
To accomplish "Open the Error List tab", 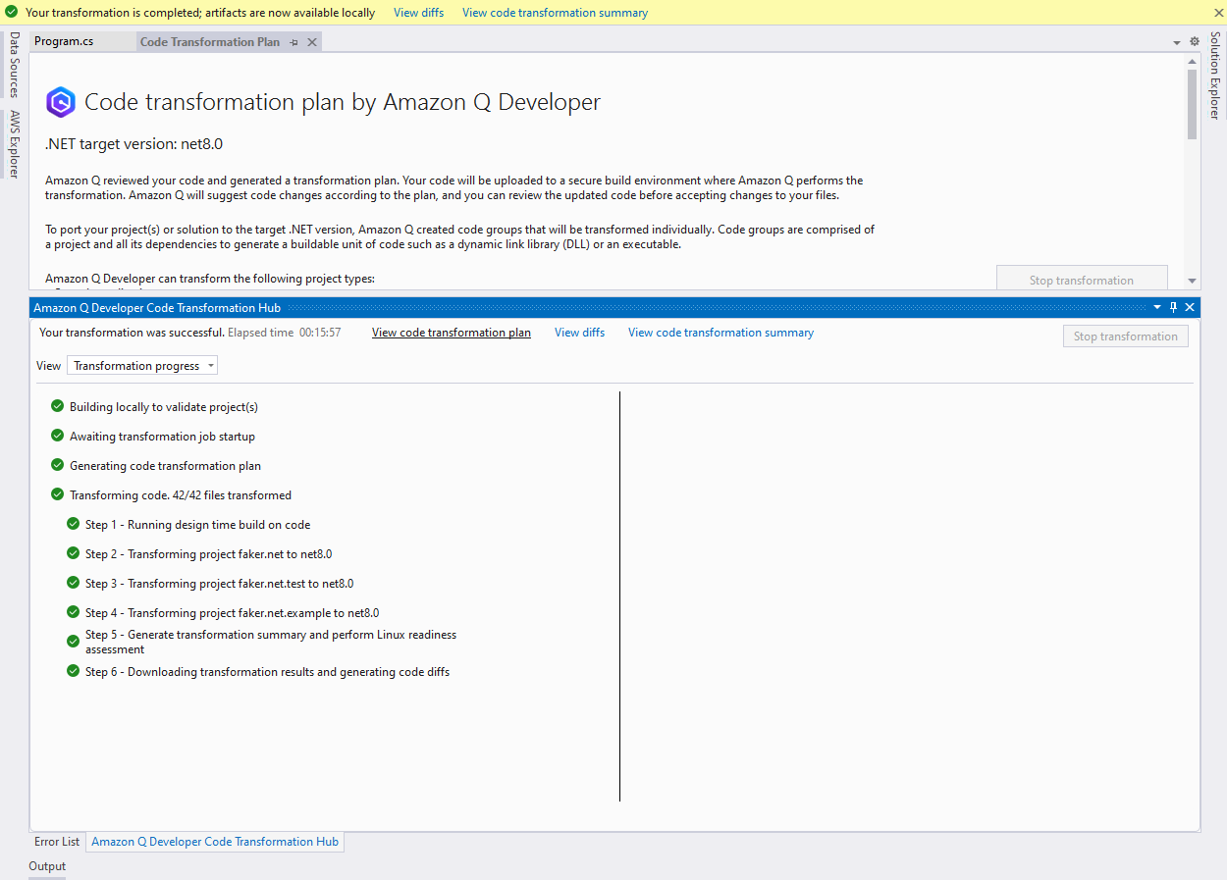I will click(x=57, y=842).
